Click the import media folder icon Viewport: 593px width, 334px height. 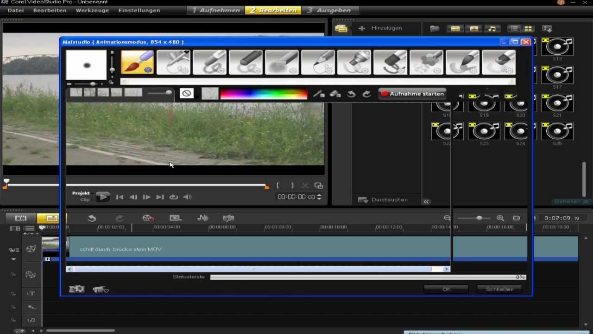pos(435,29)
